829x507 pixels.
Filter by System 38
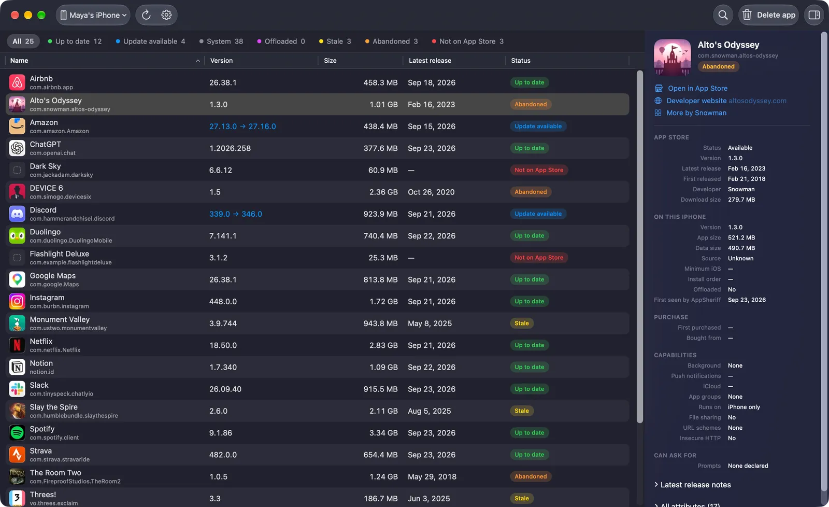(x=221, y=41)
